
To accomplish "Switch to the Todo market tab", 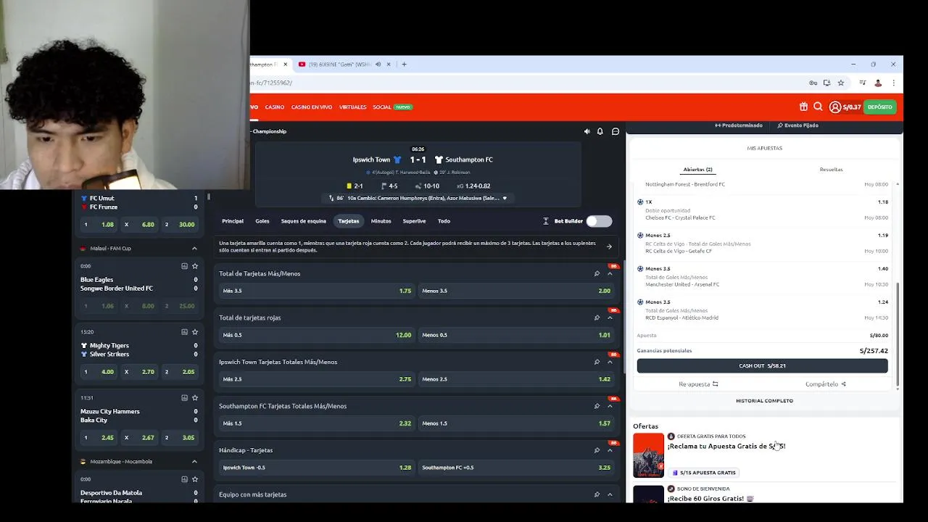I will point(444,221).
